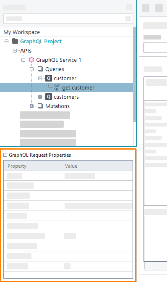Collapse the customer query node
This screenshot has width=167, height=282.
coord(40,79)
